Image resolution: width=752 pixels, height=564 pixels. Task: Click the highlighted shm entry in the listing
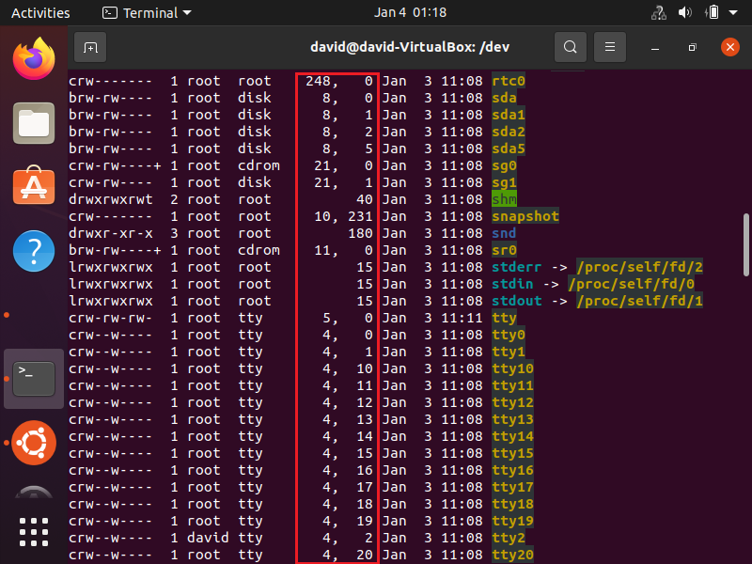504,199
